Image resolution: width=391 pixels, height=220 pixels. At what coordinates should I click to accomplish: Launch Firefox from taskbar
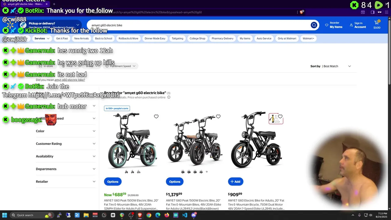166,215
